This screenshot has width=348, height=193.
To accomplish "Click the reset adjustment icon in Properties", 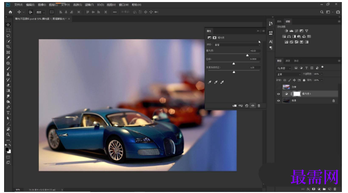I will click(247, 106).
